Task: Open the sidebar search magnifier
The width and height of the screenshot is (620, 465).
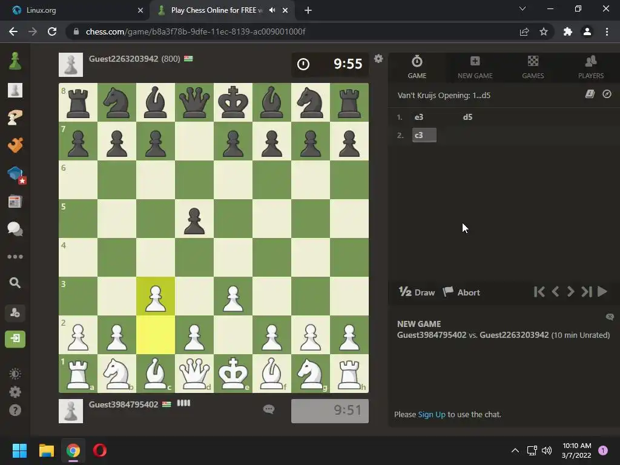Action: (x=15, y=283)
